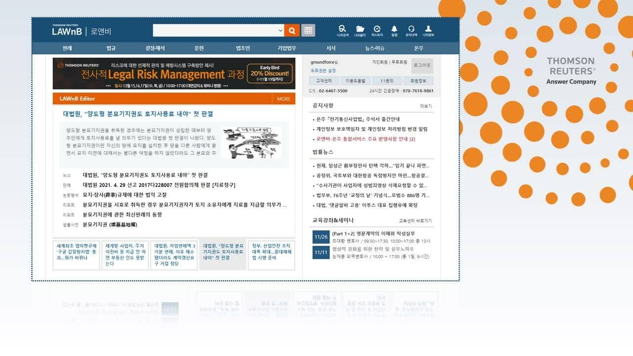Viewport: 633px width, 356px height.
Task: Click the orange search magnifier button
Action: 292,31
